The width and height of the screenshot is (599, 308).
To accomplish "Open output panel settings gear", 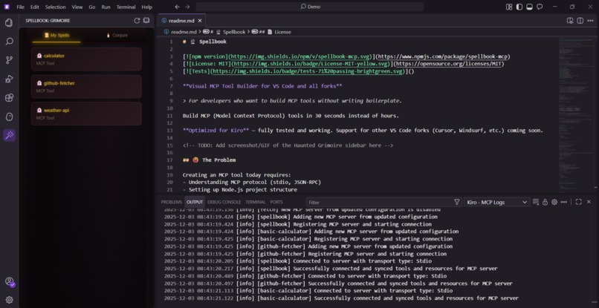I will pos(554,203).
